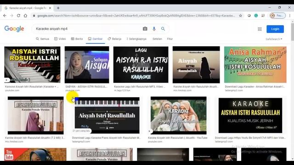
Task: Switch to the Semua results tab
Action: [x=43, y=39]
